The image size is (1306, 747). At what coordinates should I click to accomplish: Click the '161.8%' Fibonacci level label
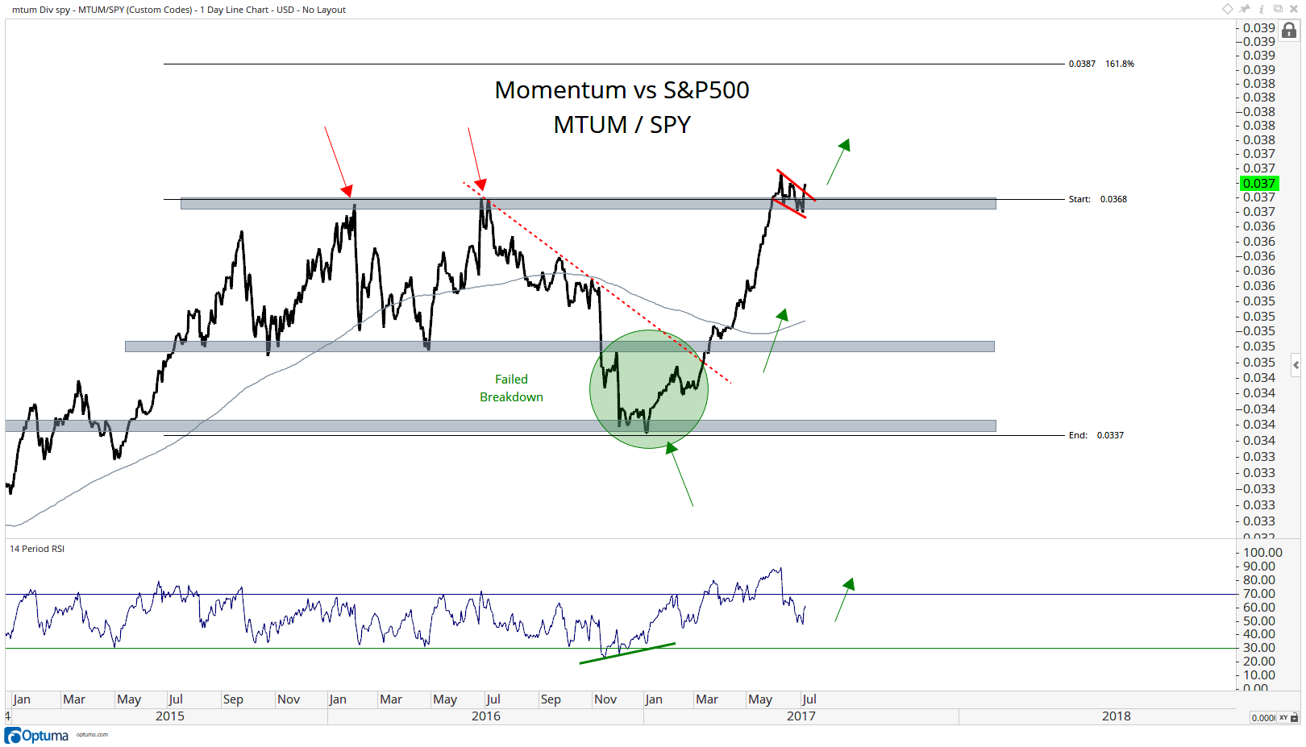pos(1120,64)
